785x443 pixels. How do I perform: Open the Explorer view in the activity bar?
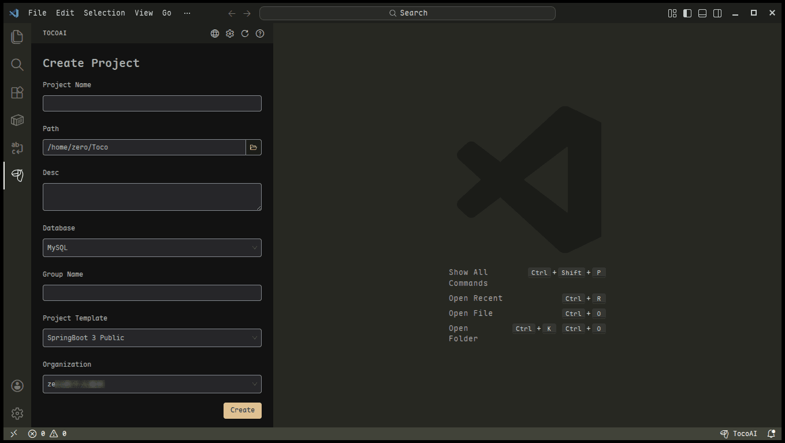17,36
